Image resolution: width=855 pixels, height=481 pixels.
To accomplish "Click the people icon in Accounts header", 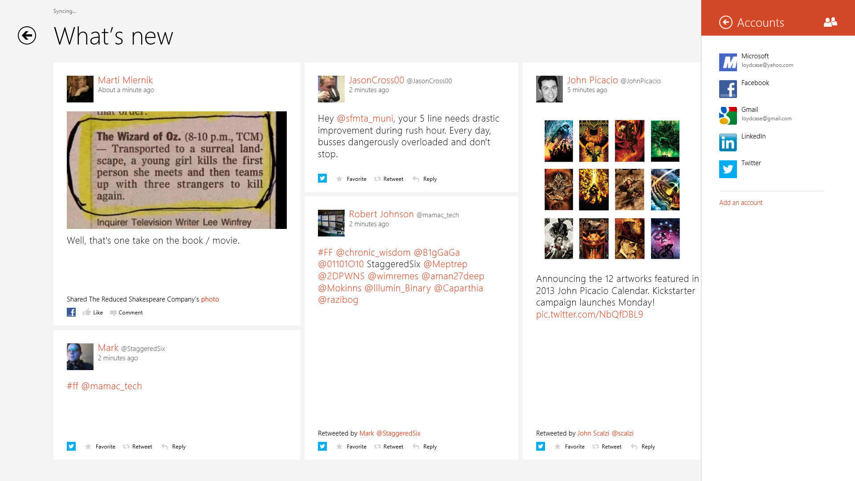I will tap(830, 22).
